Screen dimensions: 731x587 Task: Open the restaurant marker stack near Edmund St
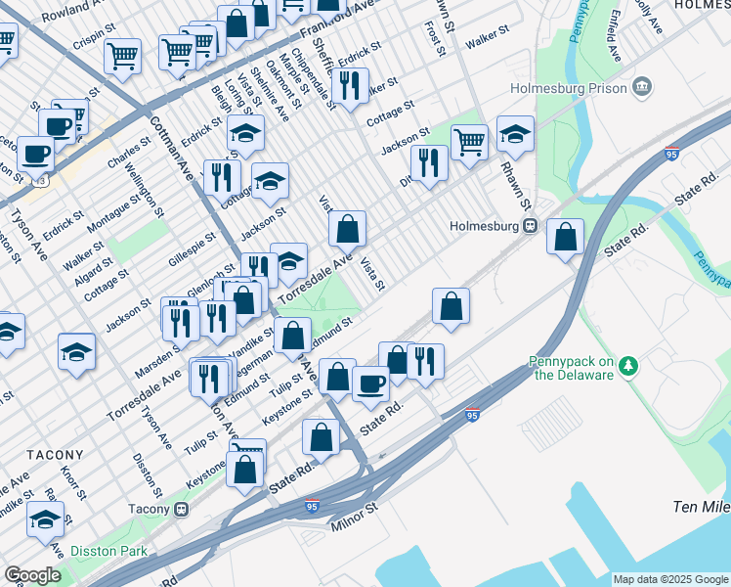210,380
